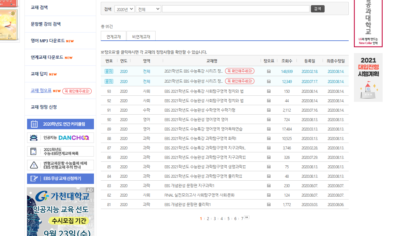The image size is (411, 236).
Task: Click 꼭 확인해주세요! badge on 수능완성 notice
Action: pos(240,81)
